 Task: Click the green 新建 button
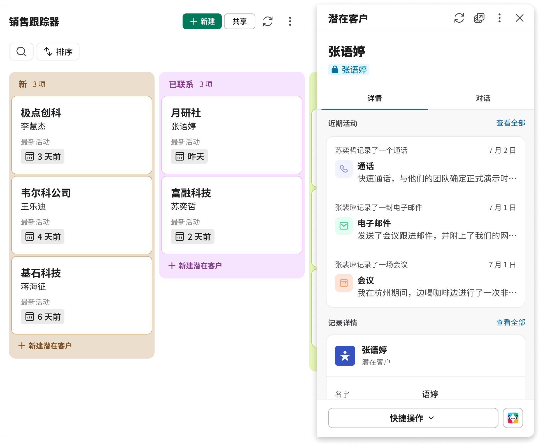point(202,21)
